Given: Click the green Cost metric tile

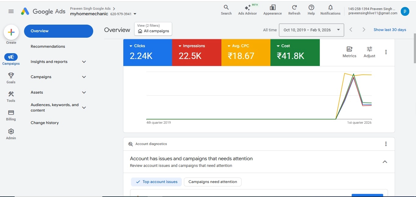Looking at the screenshot, I should pyautogui.click(x=295, y=52).
